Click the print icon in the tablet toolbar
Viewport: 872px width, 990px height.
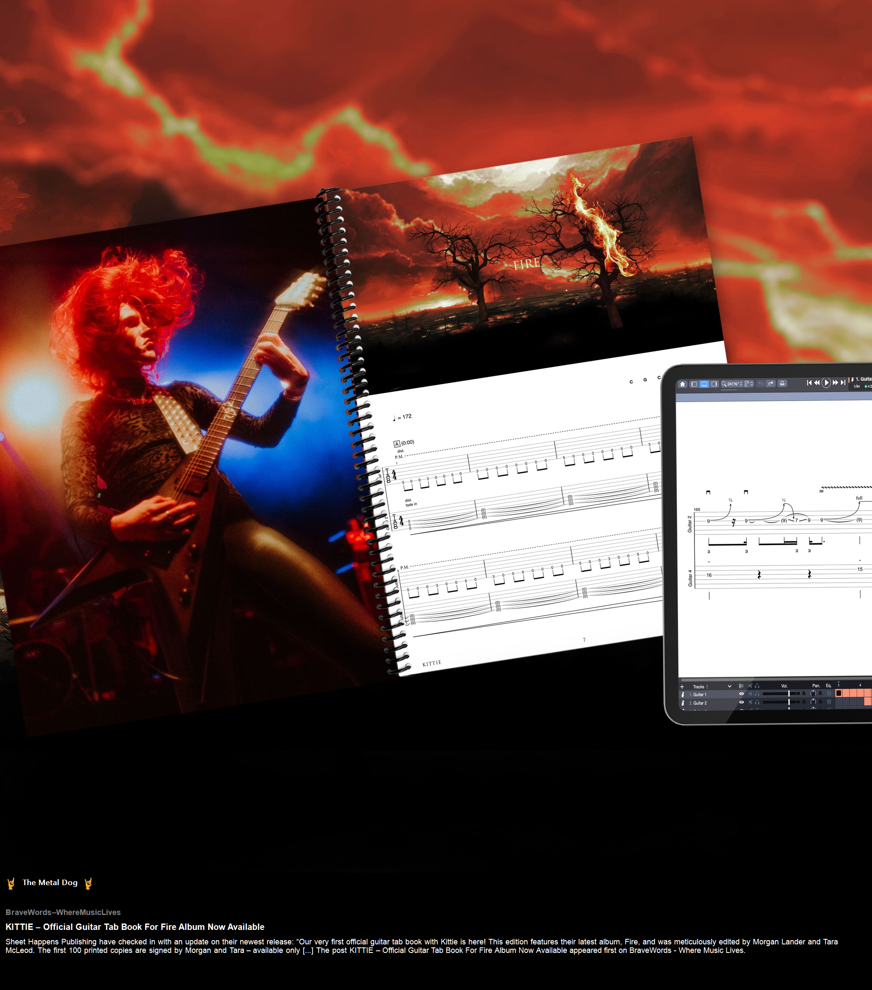coord(783,384)
